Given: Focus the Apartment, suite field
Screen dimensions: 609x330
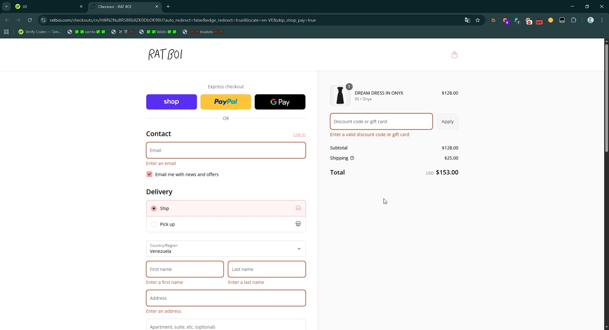Looking at the screenshot, I should pyautogui.click(x=226, y=325).
